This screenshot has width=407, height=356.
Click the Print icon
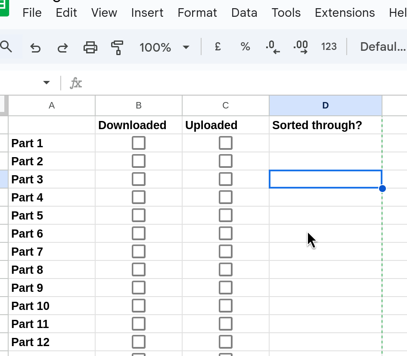pyautogui.click(x=90, y=47)
